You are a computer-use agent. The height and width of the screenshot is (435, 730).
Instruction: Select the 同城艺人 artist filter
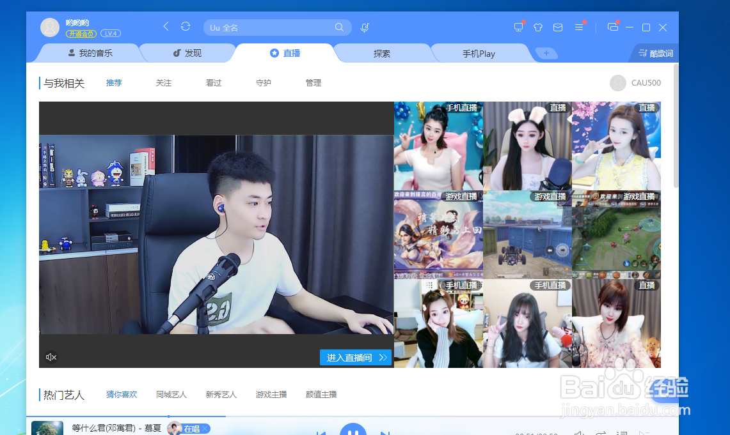[x=171, y=394]
